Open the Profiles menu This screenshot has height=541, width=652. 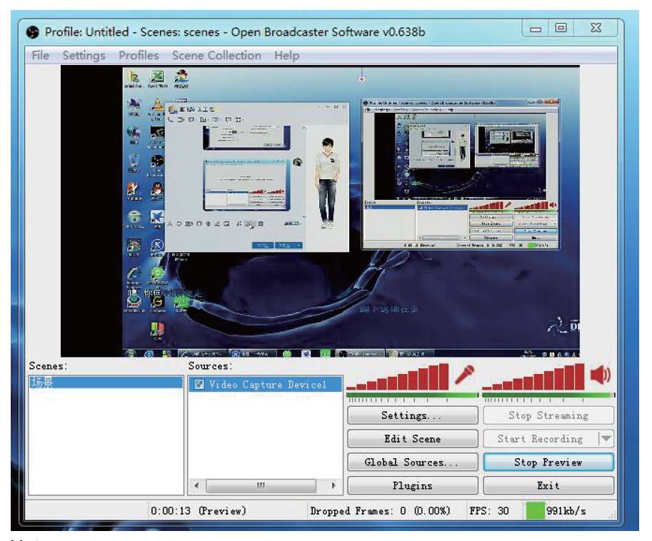(x=139, y=55)
